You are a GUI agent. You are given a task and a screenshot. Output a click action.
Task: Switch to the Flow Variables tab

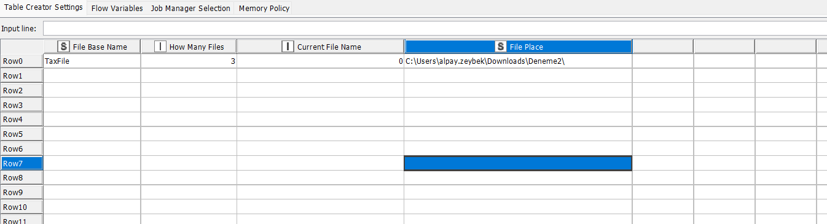[x=117, y=9]
